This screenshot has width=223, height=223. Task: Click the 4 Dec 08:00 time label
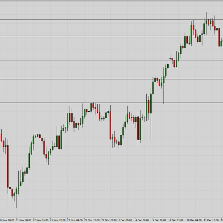pos(142,220)
